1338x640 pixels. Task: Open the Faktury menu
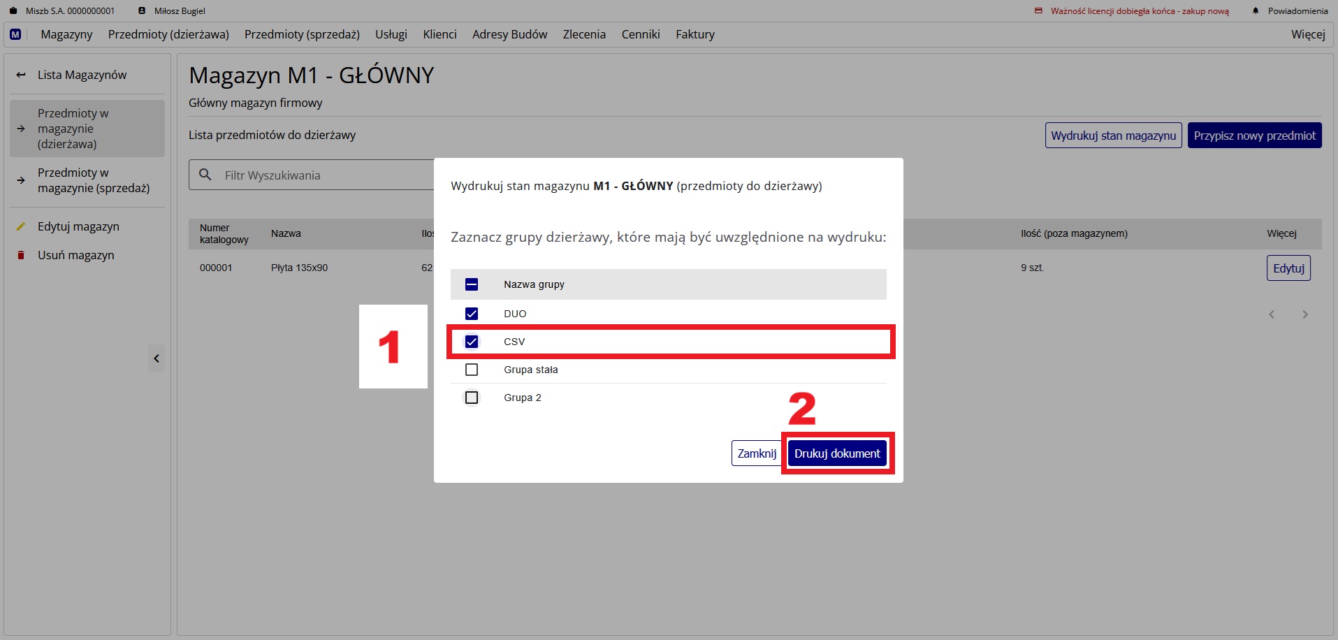695,34
